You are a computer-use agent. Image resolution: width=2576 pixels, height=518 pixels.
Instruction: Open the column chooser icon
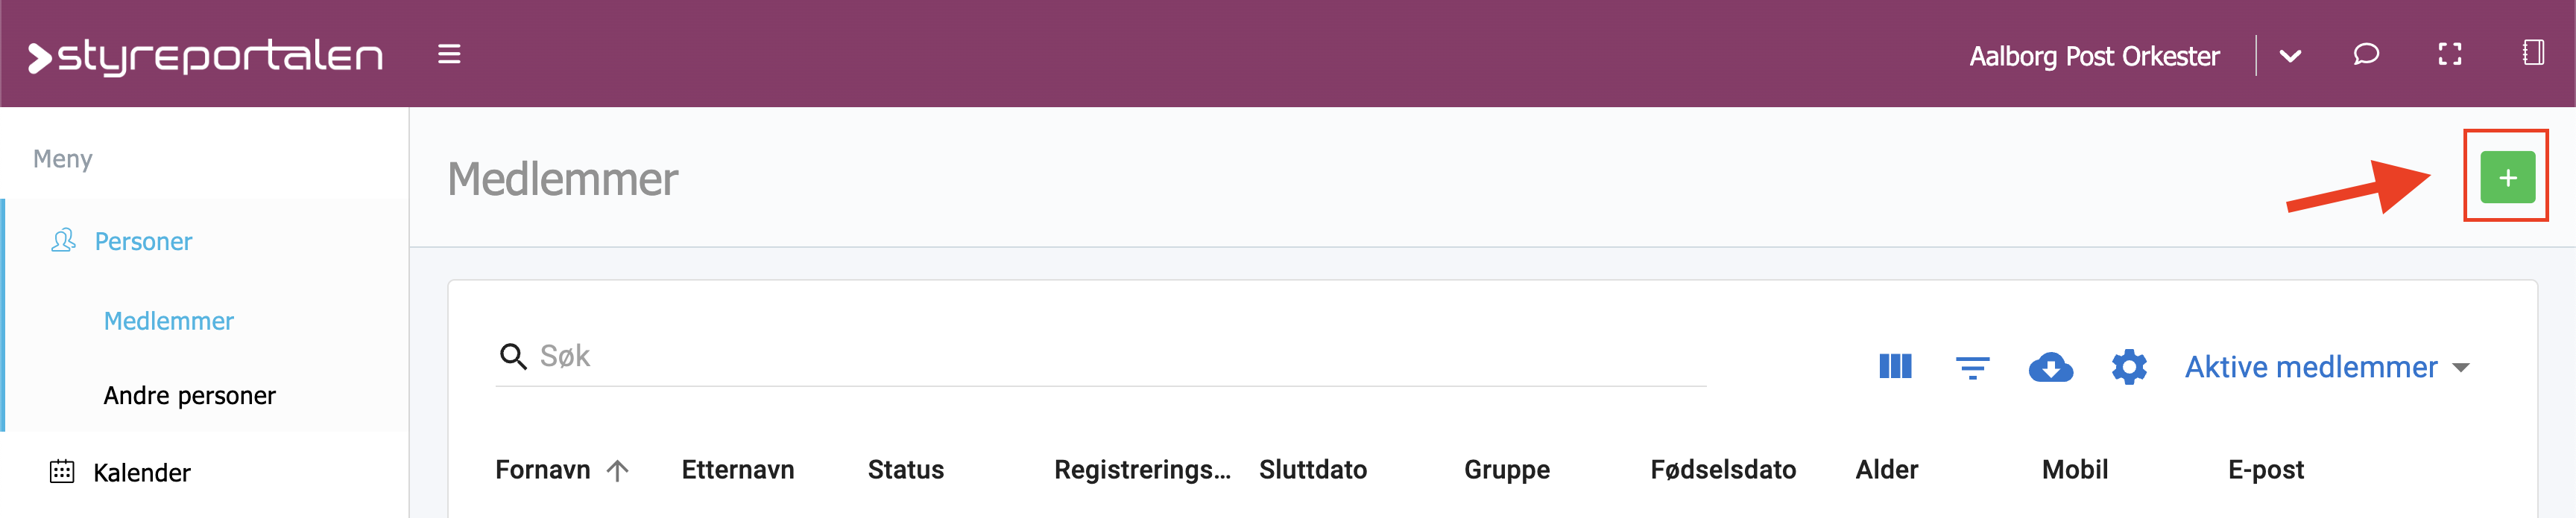(1895, 366)
